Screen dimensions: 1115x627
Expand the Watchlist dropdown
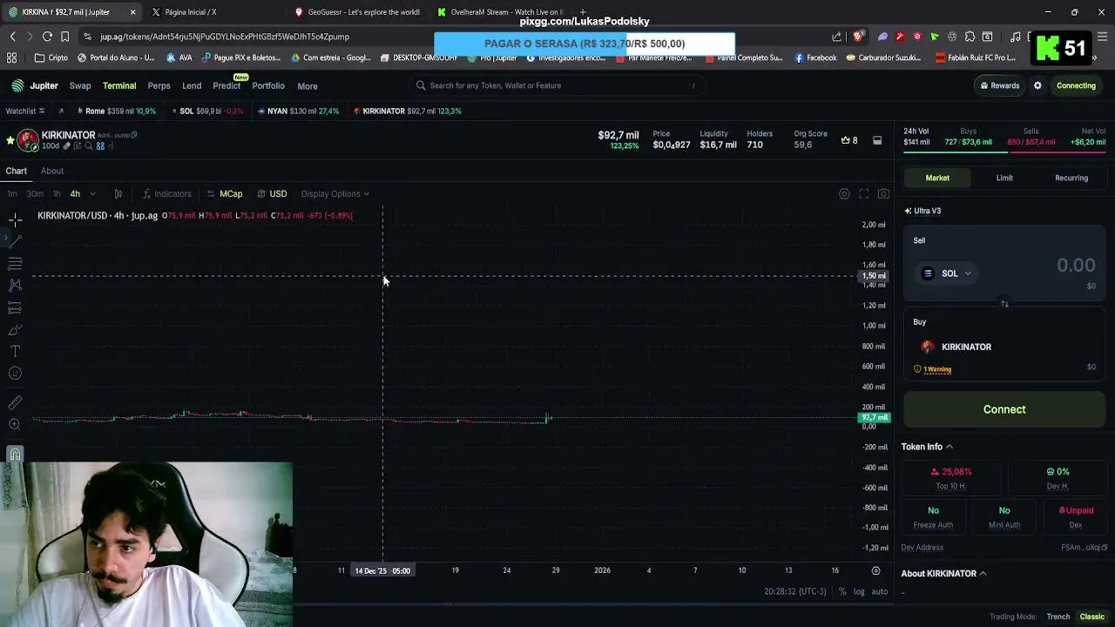pyautogui.click(x=25, y=111)
